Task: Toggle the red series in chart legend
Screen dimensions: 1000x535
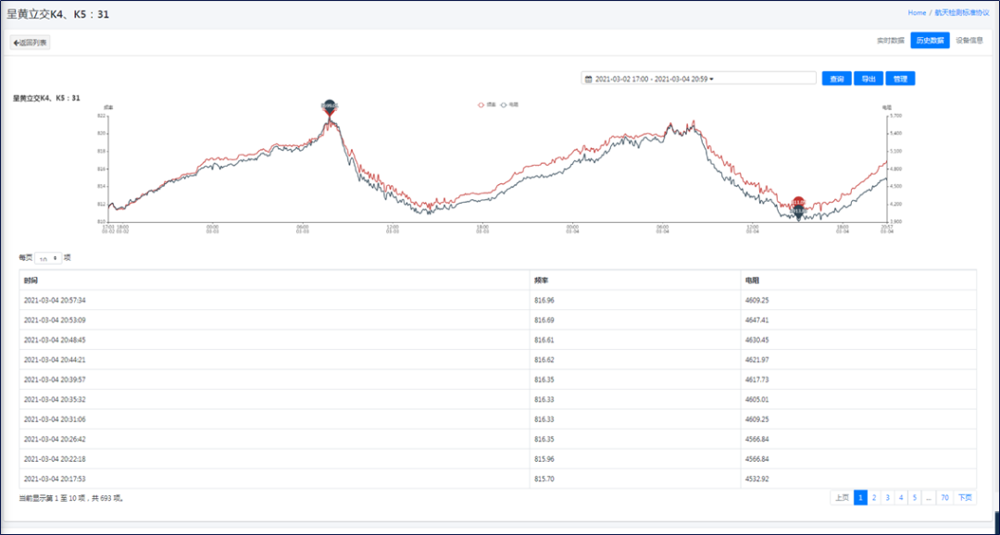Action: (487, 105)
